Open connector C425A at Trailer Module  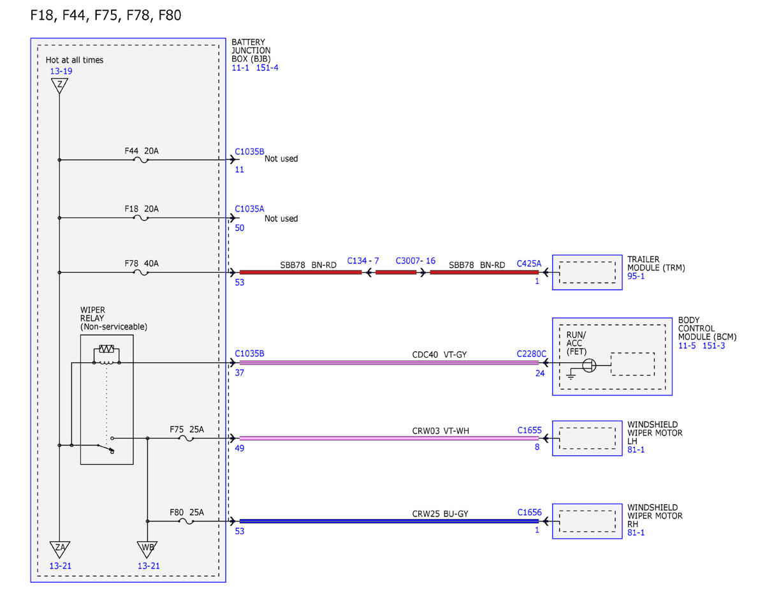pos(529,263)
